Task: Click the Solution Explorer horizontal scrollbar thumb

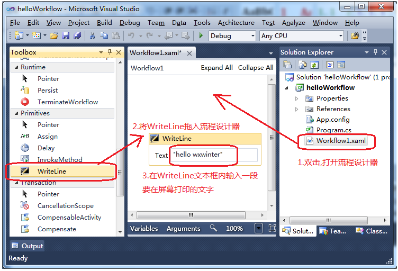Action: 329,220
